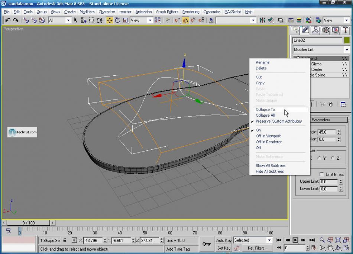
Task: Toggle the Angle Snap icon
Action: pos(185,20)
